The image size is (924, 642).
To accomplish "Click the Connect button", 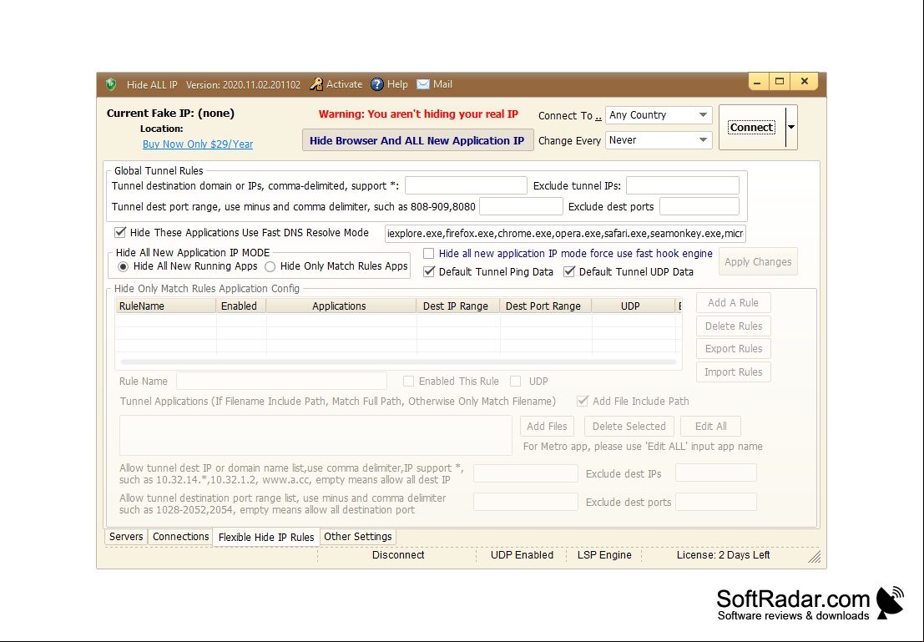I will click(x=752, y=128).
